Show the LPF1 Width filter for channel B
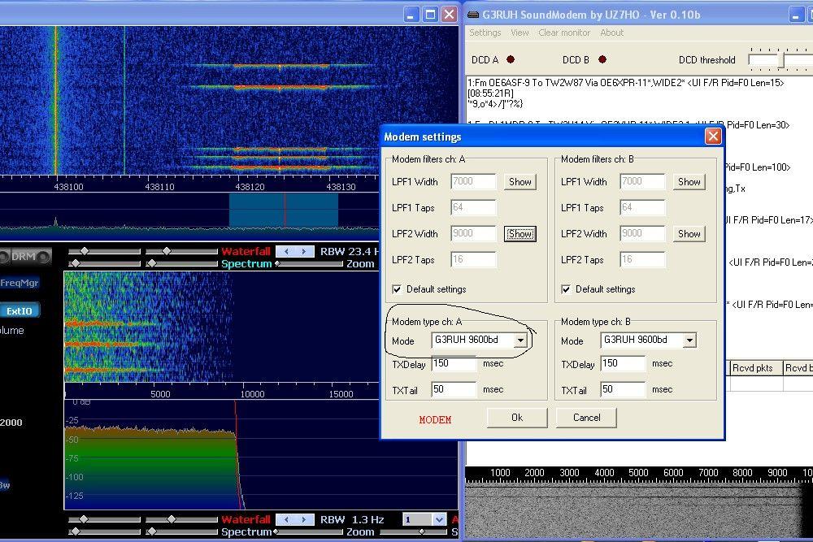Image resolution: width=813 pixels, height=542 pixels. [x=689, y=182]
